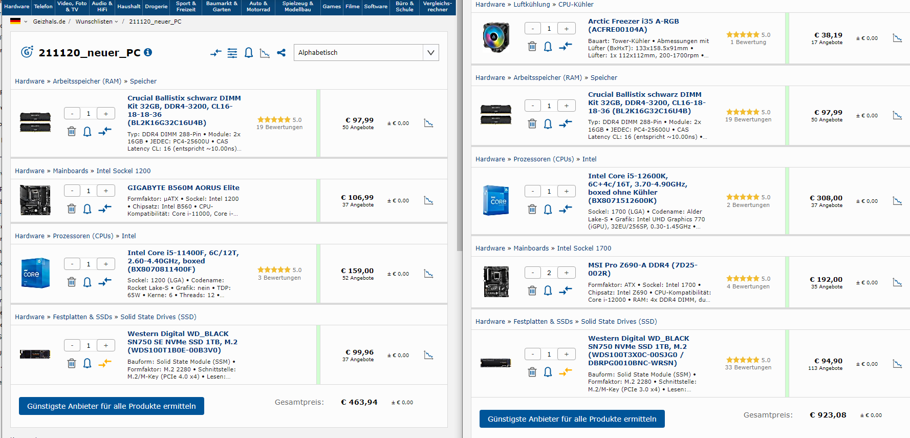Screen dimensions: 910x438
Task: Set price alert for whole wishlist
Action: point(249,53)
